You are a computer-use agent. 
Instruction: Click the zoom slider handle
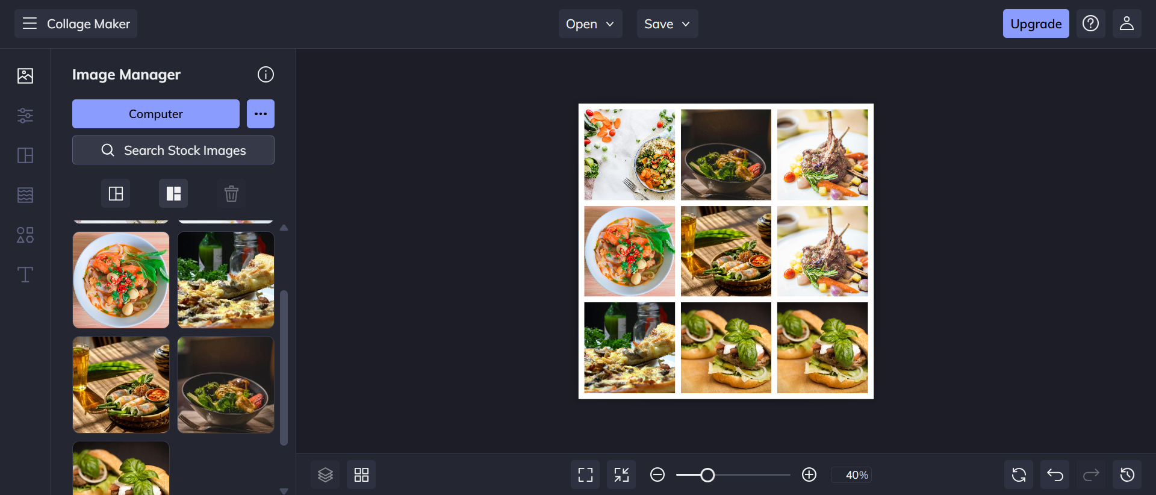707,475
